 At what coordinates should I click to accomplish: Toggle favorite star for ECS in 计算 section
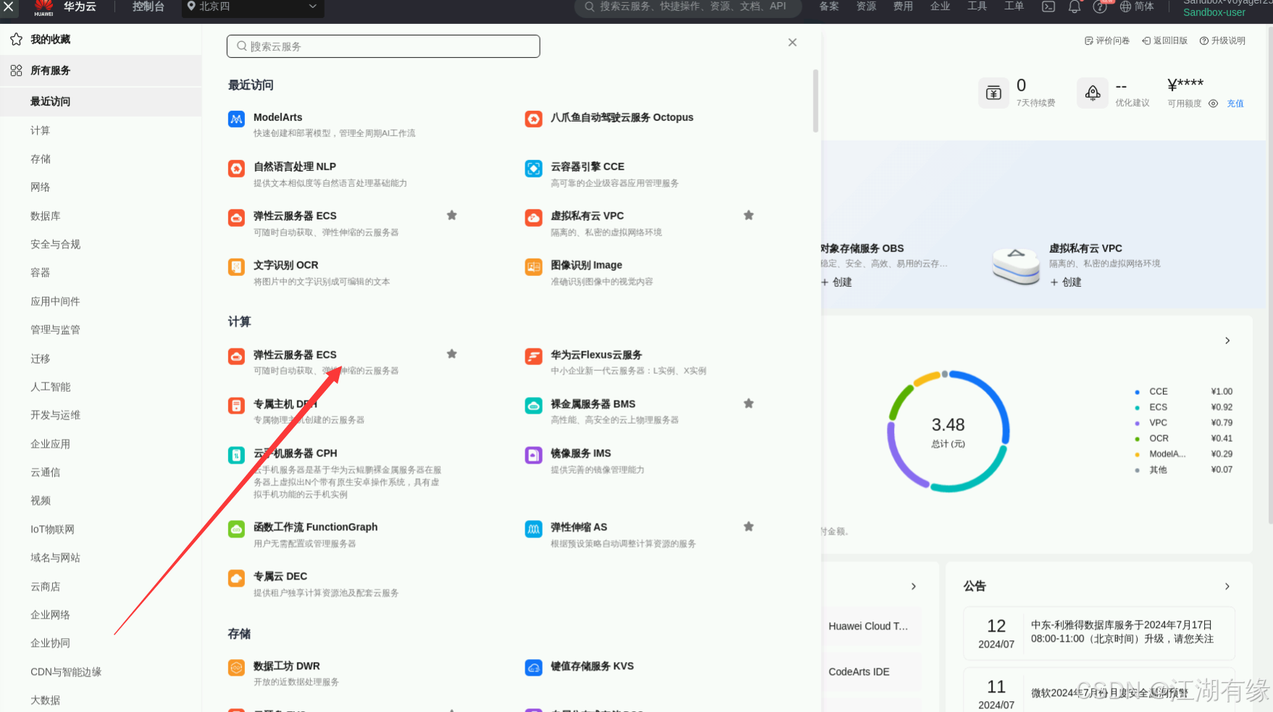(451, 354)
